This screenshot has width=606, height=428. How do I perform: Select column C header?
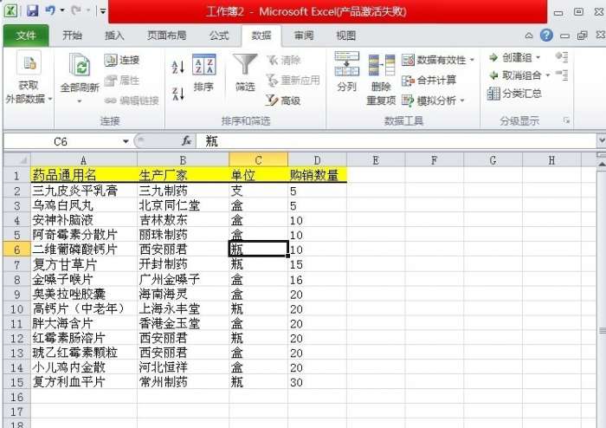tap(258, 160)
